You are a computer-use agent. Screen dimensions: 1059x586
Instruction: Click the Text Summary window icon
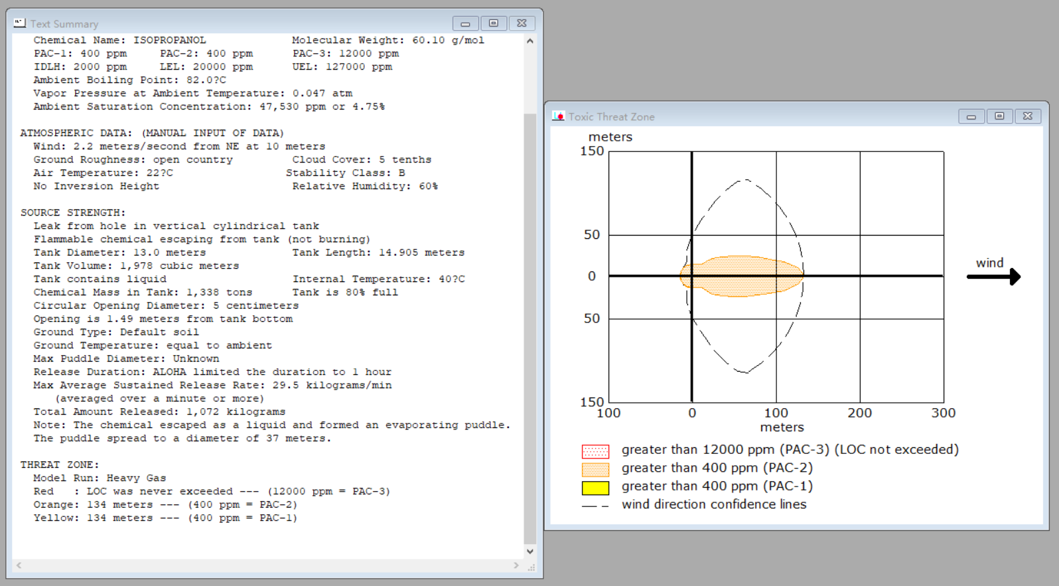click(20, 23)
